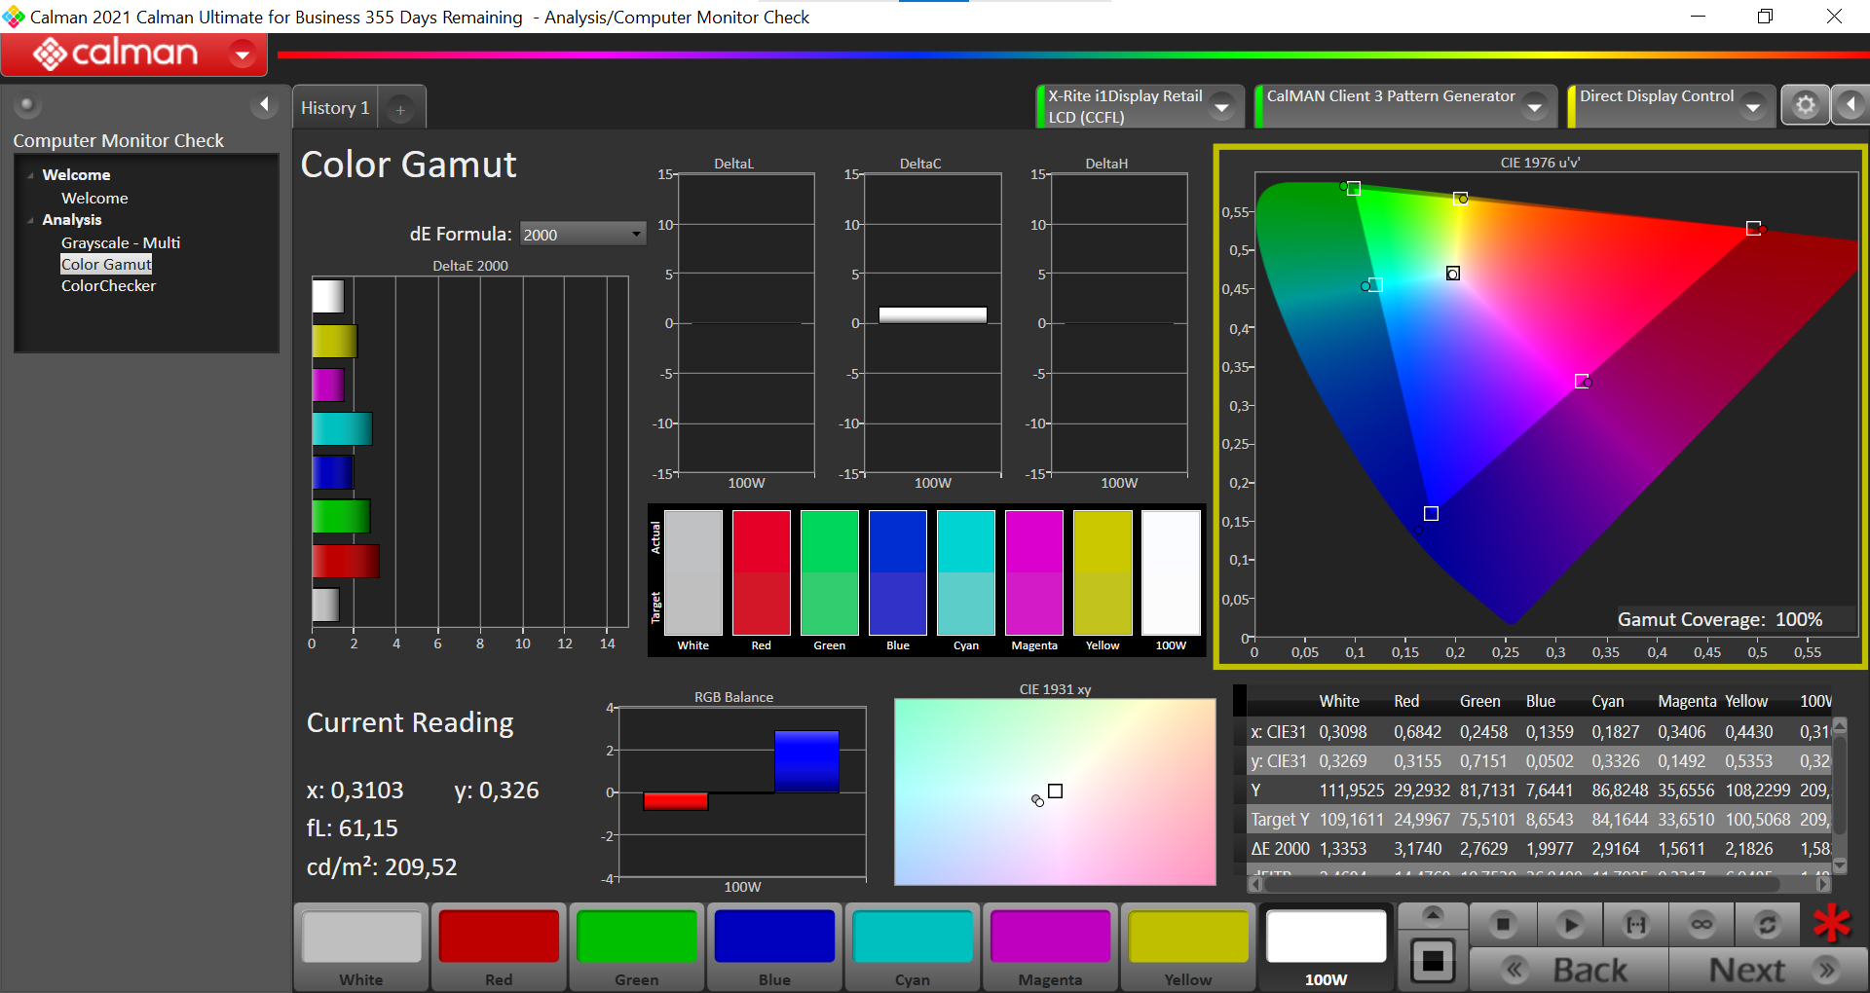The width and height of the screenshot is (1870, 993).
Task: Click the Yellow pattern swatch button
Action: coord(1188,947)
